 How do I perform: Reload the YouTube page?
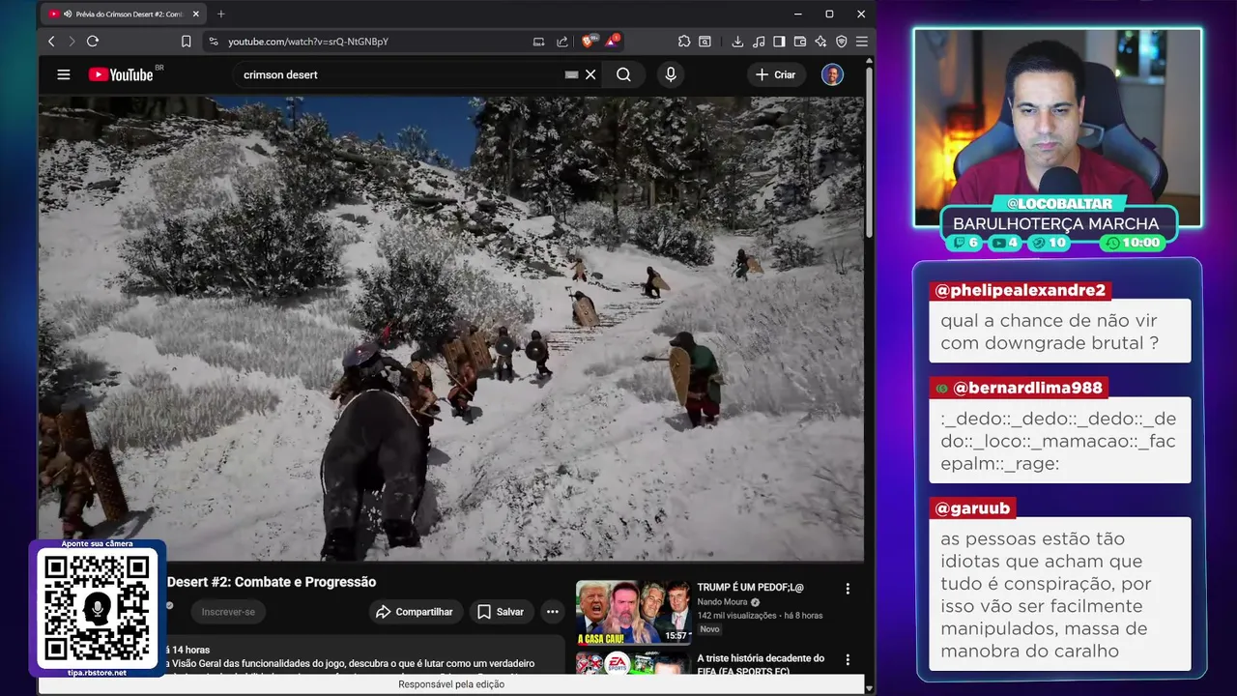[x=93, y=42]
